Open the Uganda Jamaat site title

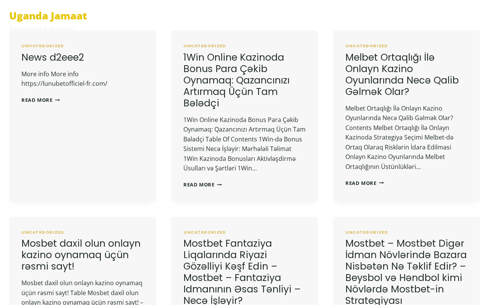tap(48, 16)
